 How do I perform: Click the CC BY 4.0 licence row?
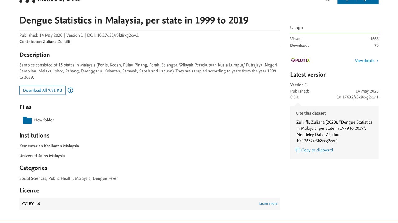[x=150, y=204]
